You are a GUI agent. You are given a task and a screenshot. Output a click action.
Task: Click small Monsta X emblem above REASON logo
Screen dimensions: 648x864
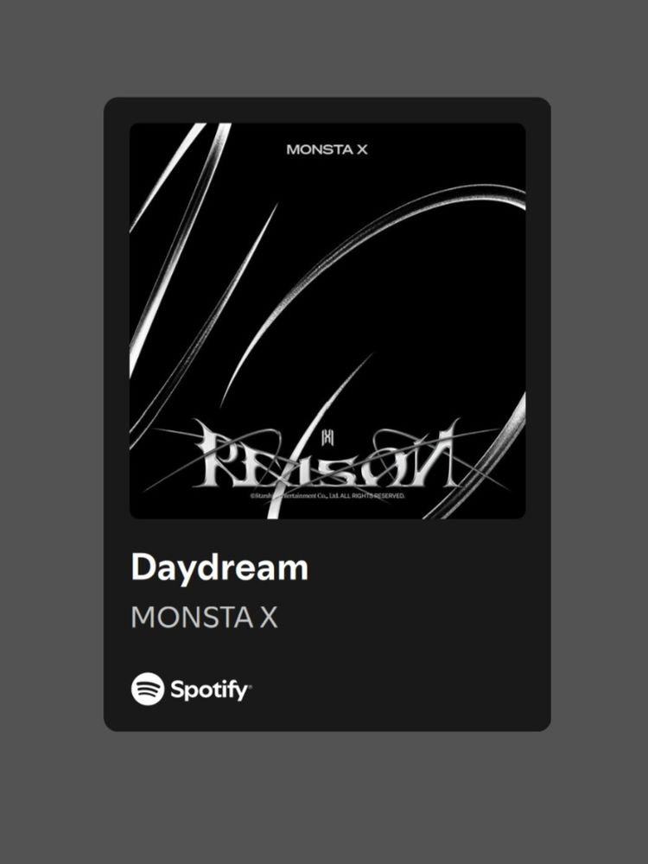click(x=327, y=436)
